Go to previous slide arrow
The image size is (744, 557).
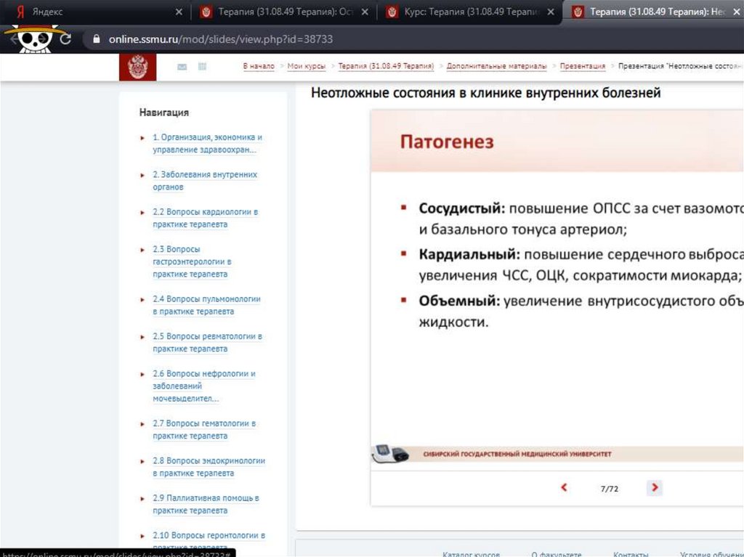(564, 487)
